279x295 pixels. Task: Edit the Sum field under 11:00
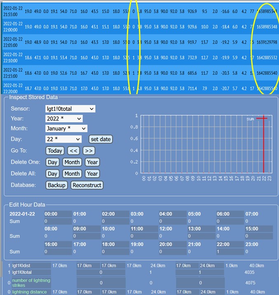click(x=144, y=236)
